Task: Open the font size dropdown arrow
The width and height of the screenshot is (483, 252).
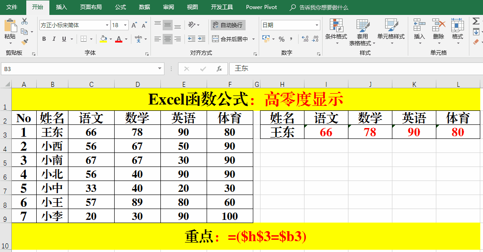Action: (x=125, y=25)
